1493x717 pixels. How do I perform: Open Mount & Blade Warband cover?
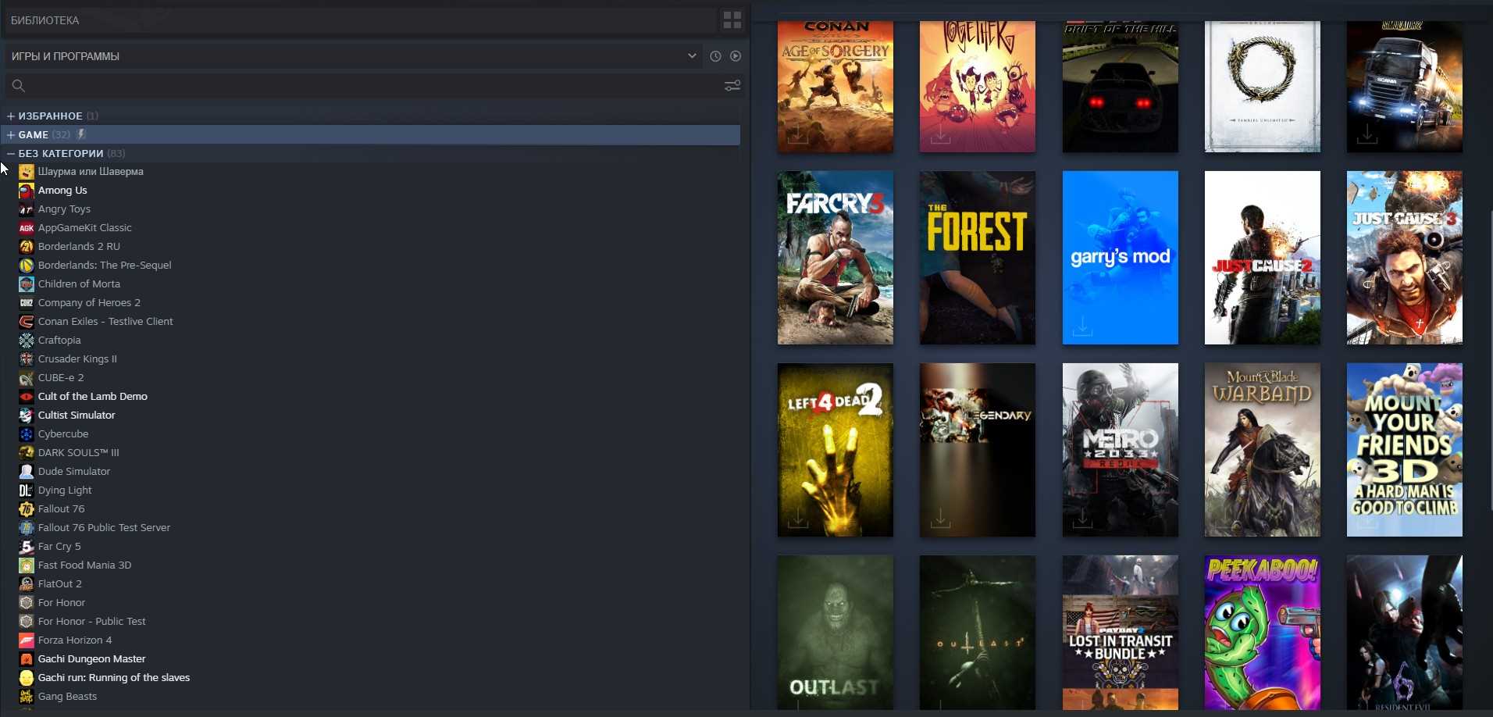point(1263,450)
